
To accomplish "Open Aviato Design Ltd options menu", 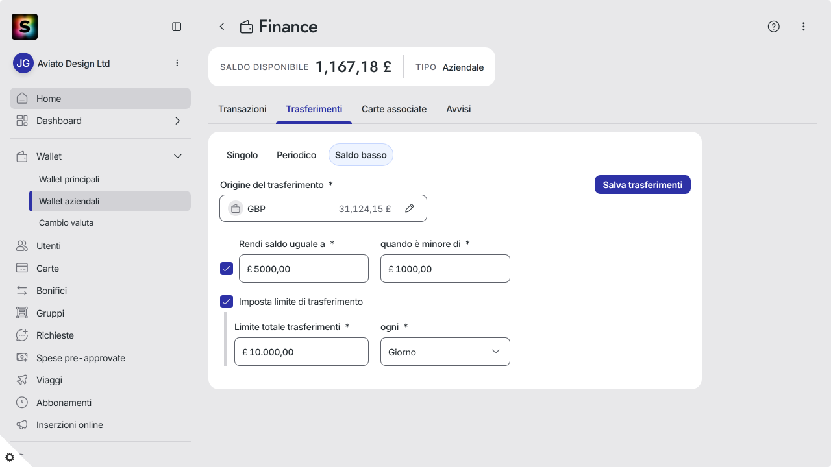I will [177, 63].
